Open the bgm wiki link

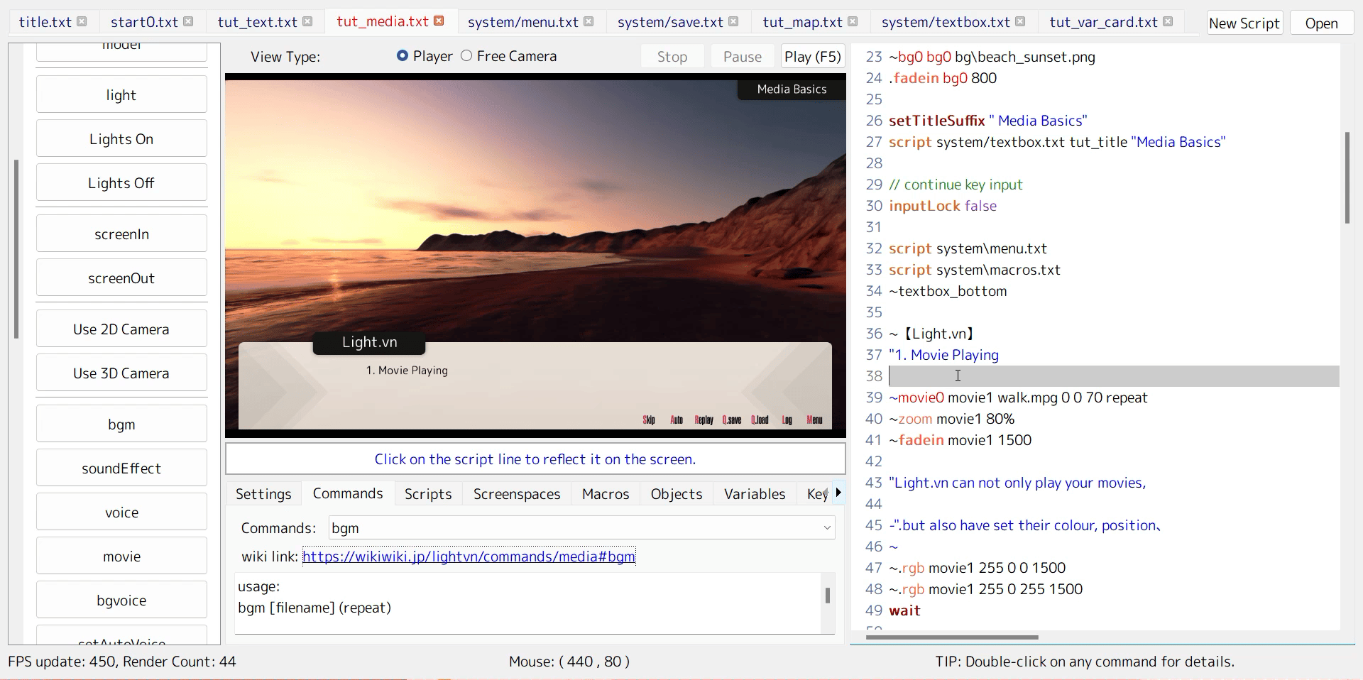(x=469, y=556)
